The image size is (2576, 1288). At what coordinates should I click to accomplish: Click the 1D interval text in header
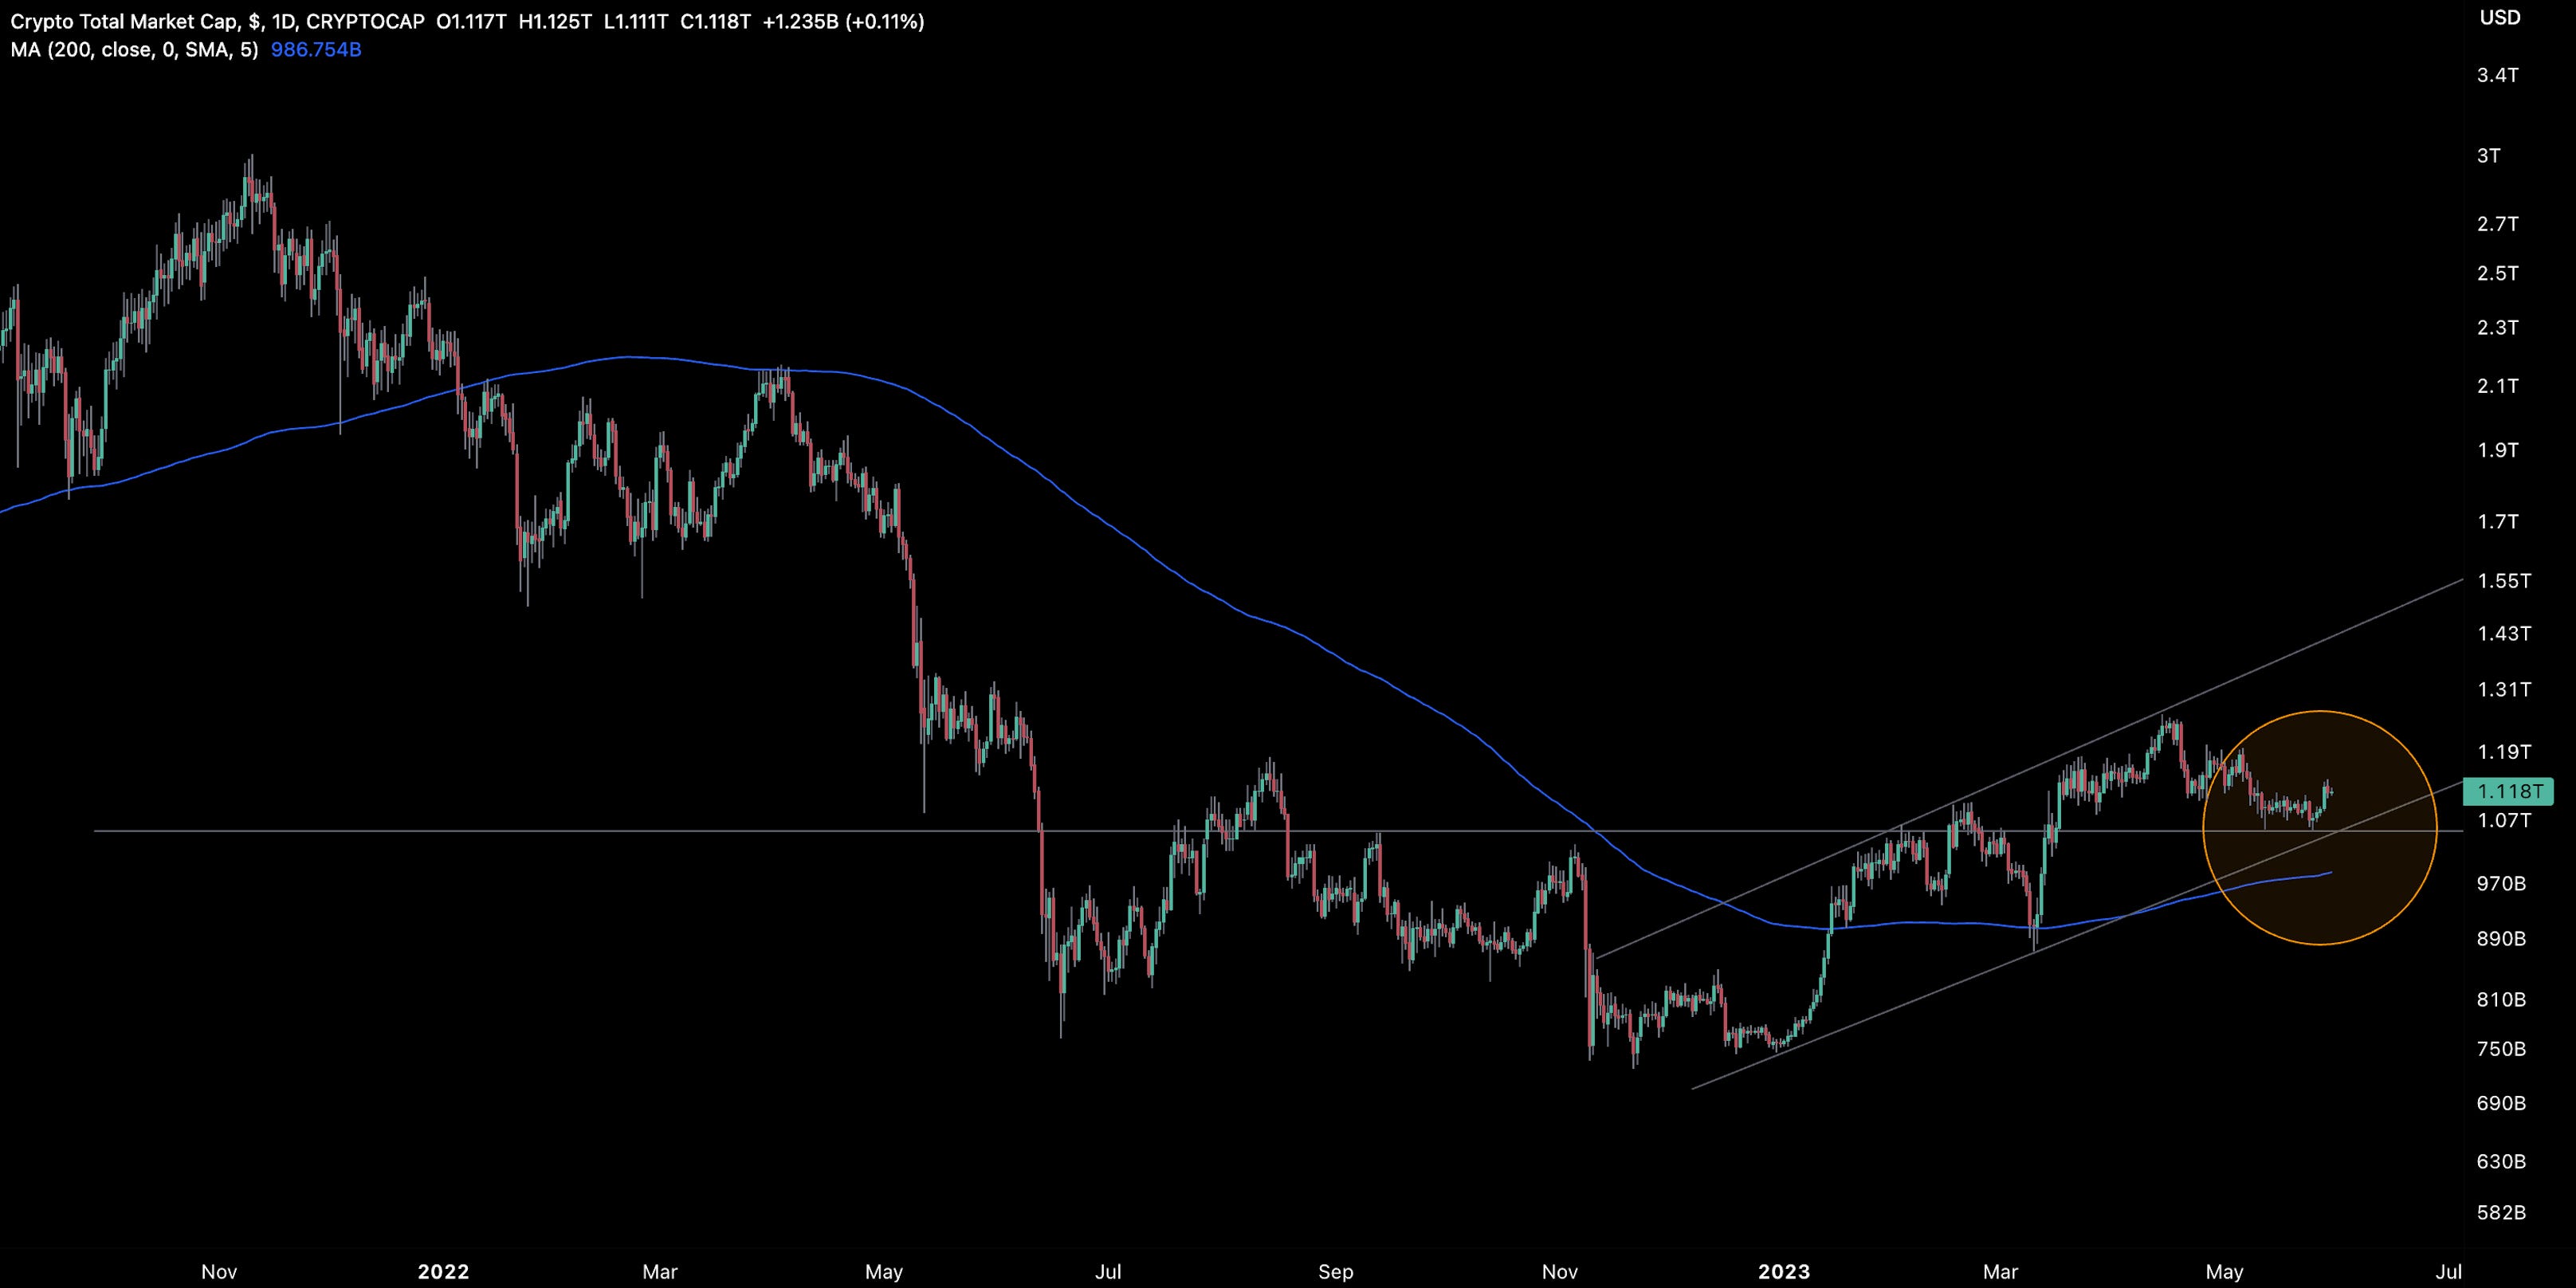282,21
